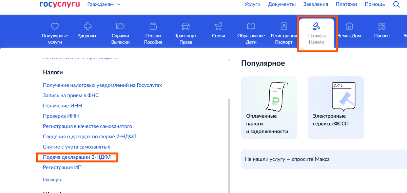
Task: Switch to Земля Дом category label
Action: (x=349, y=36)
